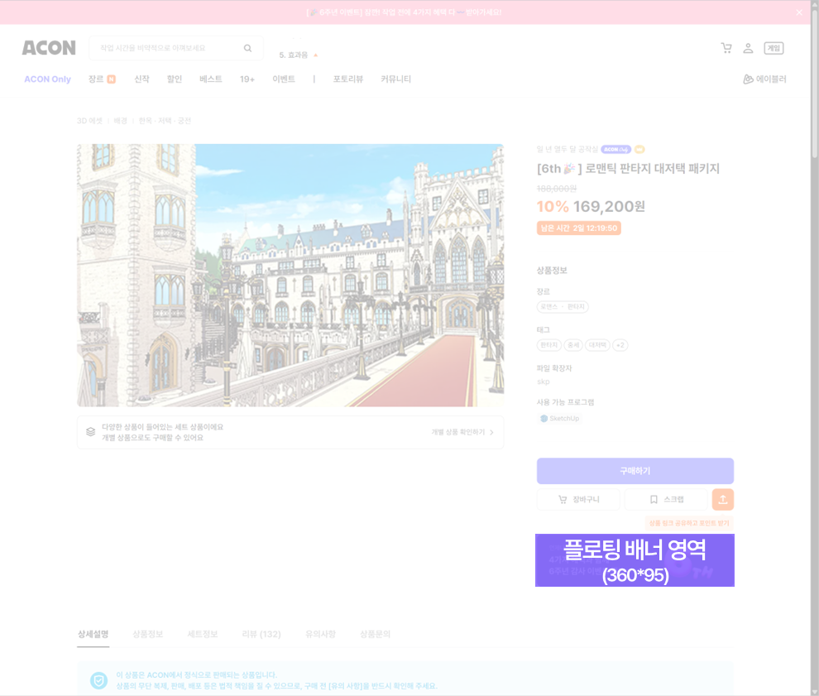Click the 169,200원 price text
Image resolution: width=819 pixels, height=696 pixels.
[x=609, y=206]
